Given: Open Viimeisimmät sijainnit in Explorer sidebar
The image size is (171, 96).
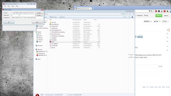Looking at the screenshot, I should [43, 28].
